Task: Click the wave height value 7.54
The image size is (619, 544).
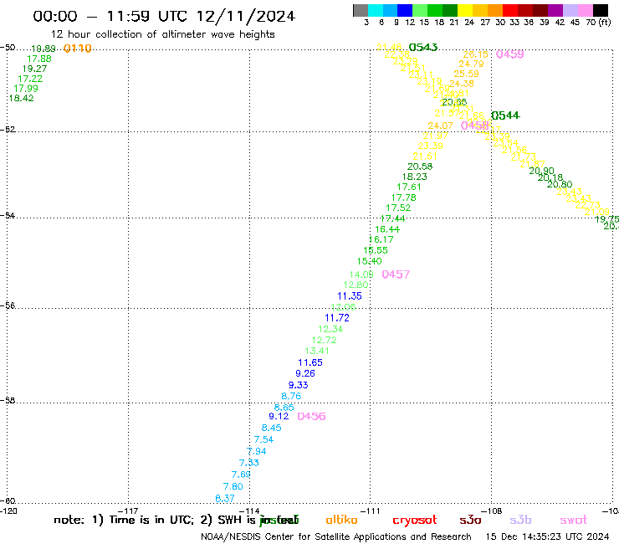Action: [263, 439]
